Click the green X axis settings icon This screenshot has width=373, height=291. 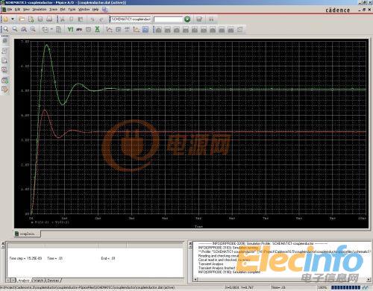(x=98, y=29)
